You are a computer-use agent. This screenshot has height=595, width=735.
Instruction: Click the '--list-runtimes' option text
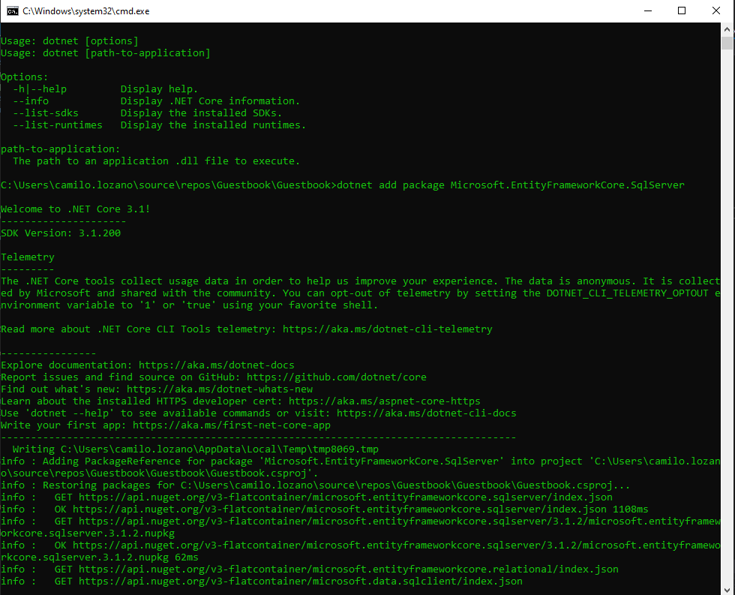pyautogui.click(x=58, y=125)
